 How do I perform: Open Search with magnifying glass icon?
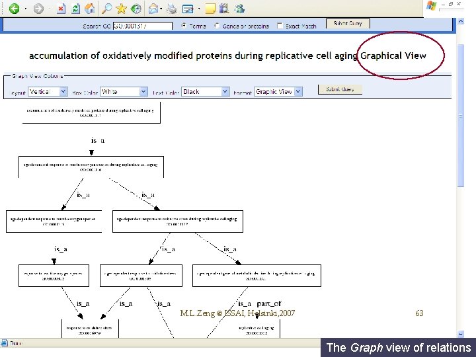click(x=106, y=9)
